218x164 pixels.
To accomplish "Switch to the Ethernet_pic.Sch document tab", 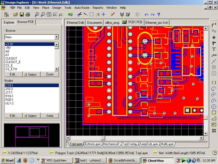I will pyautogui.click(x=157, y=22).
